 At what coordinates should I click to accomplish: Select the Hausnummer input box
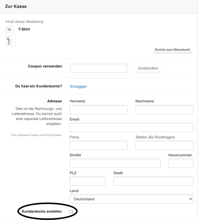[x=181, y=163]
